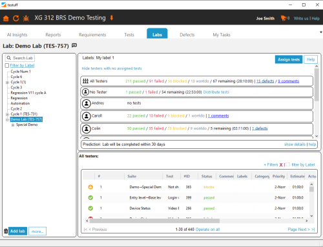Click the magnifier in Search Lab
The image size is (323, 247).
point(9,58)
